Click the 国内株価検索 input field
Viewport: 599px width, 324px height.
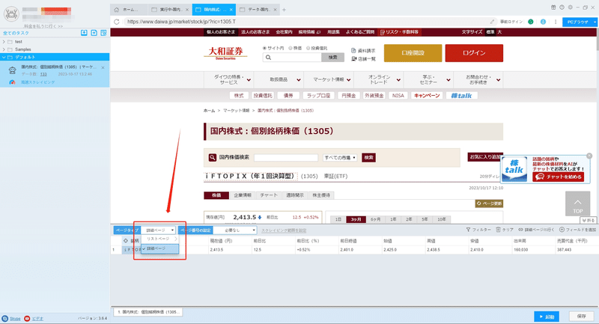[x=286, y=158]
